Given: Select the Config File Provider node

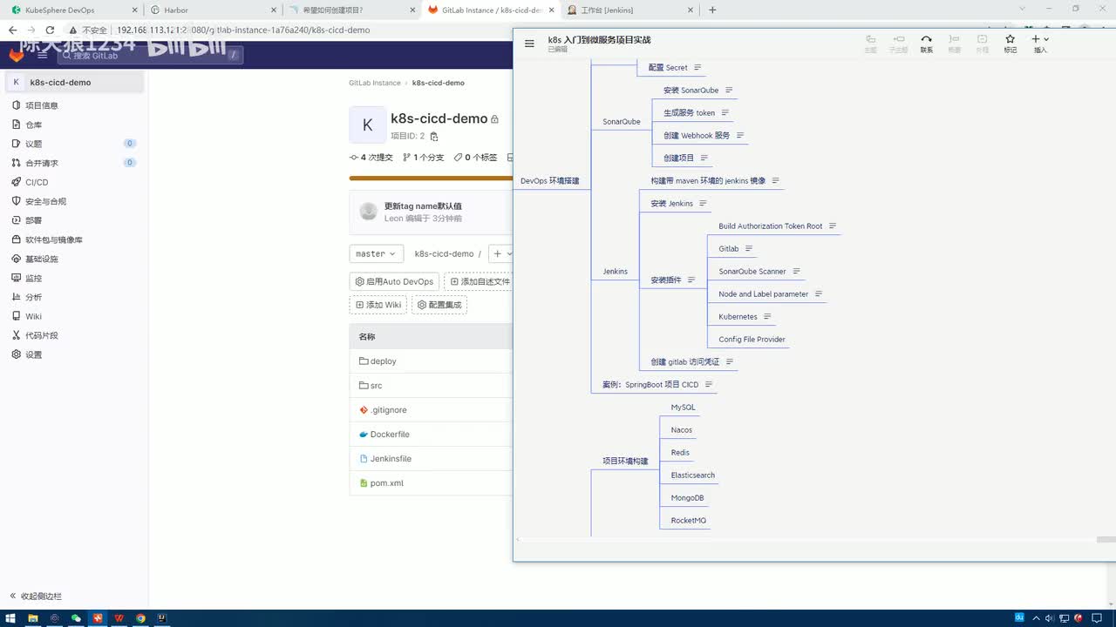Looking at the screenshot, I should [752, 340].
